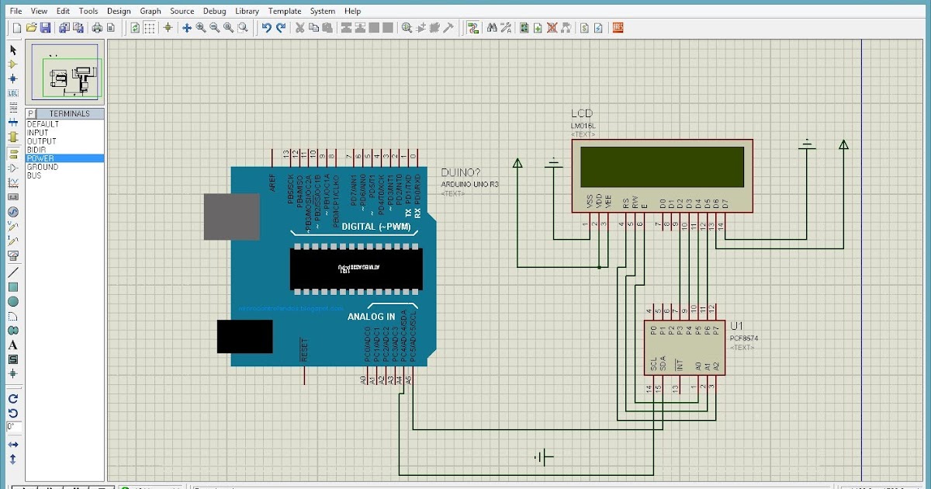Open the Template menu
931x489 pixels.
click(x=285, y=11)
